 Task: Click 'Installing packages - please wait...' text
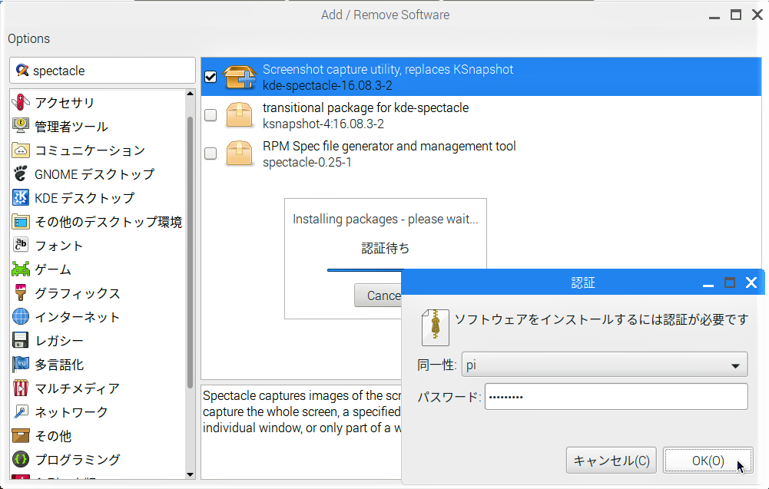(386, 219)
